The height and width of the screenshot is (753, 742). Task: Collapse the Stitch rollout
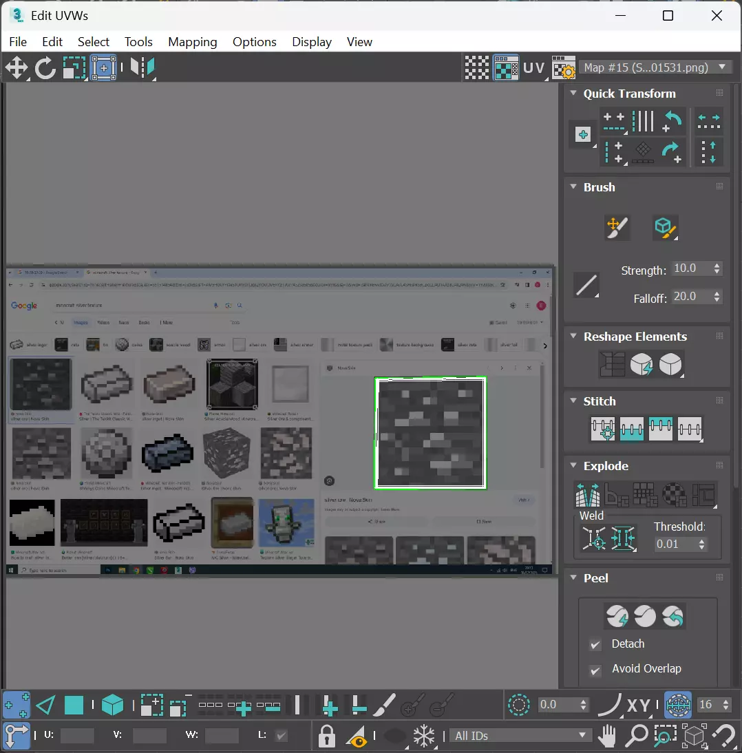573,401
